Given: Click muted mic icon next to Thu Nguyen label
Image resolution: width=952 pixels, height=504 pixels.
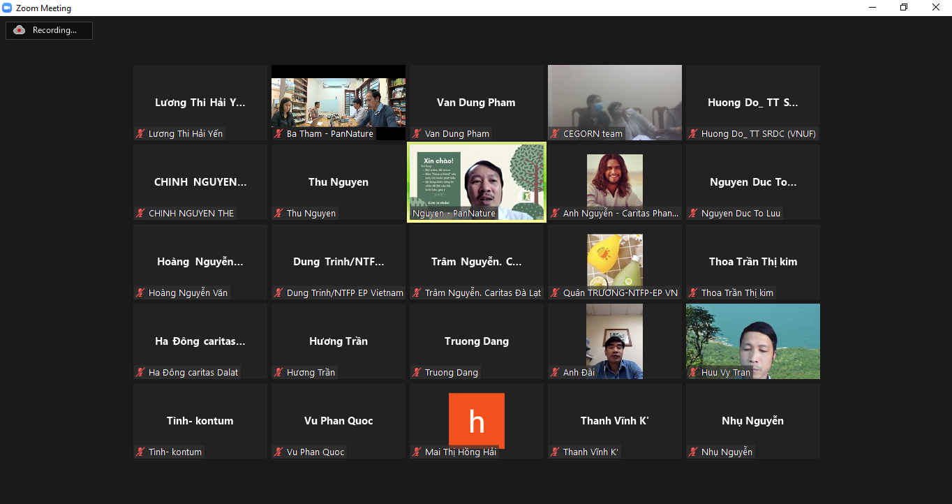Looking at the screenshot, I should [x=278, y=213].
